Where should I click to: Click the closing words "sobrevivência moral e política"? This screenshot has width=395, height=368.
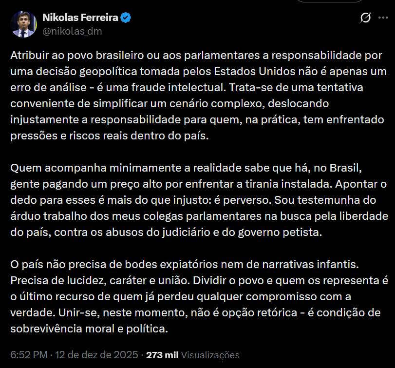89,329
